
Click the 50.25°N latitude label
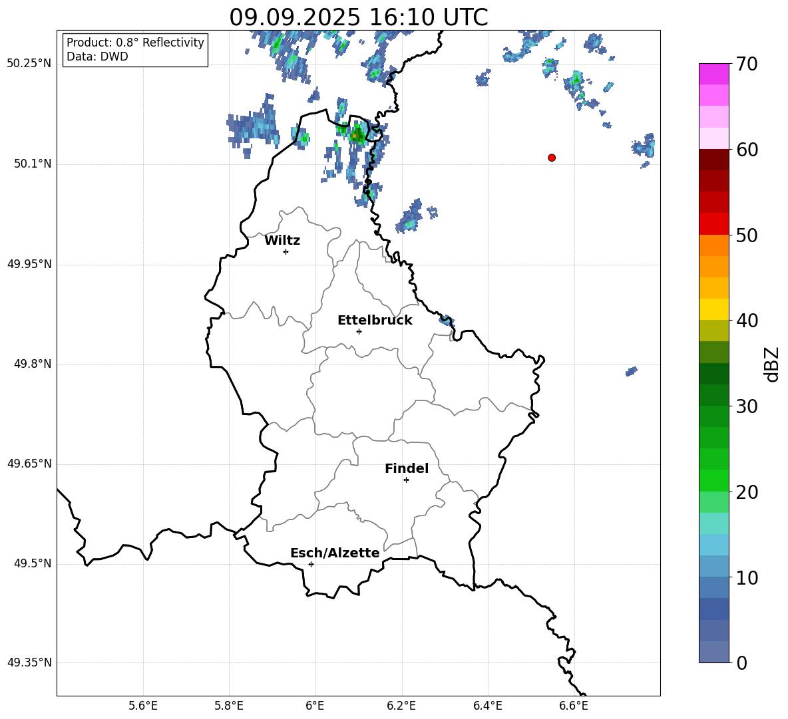(x=29, y=64)
